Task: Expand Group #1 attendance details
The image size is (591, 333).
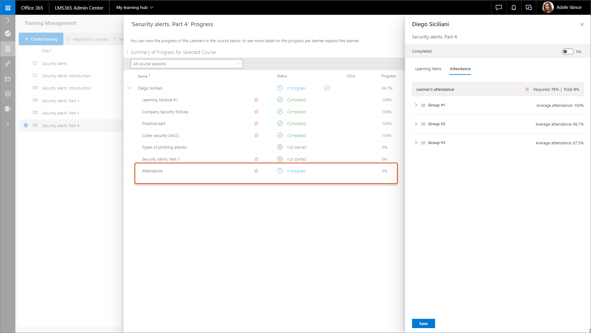Action: pos(416,105)
